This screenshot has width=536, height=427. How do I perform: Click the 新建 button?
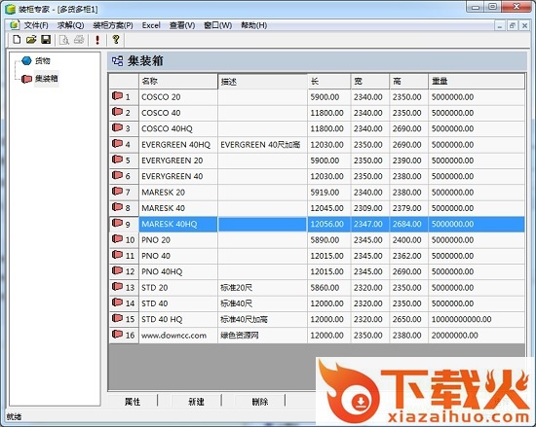click(x=196, y=402)
